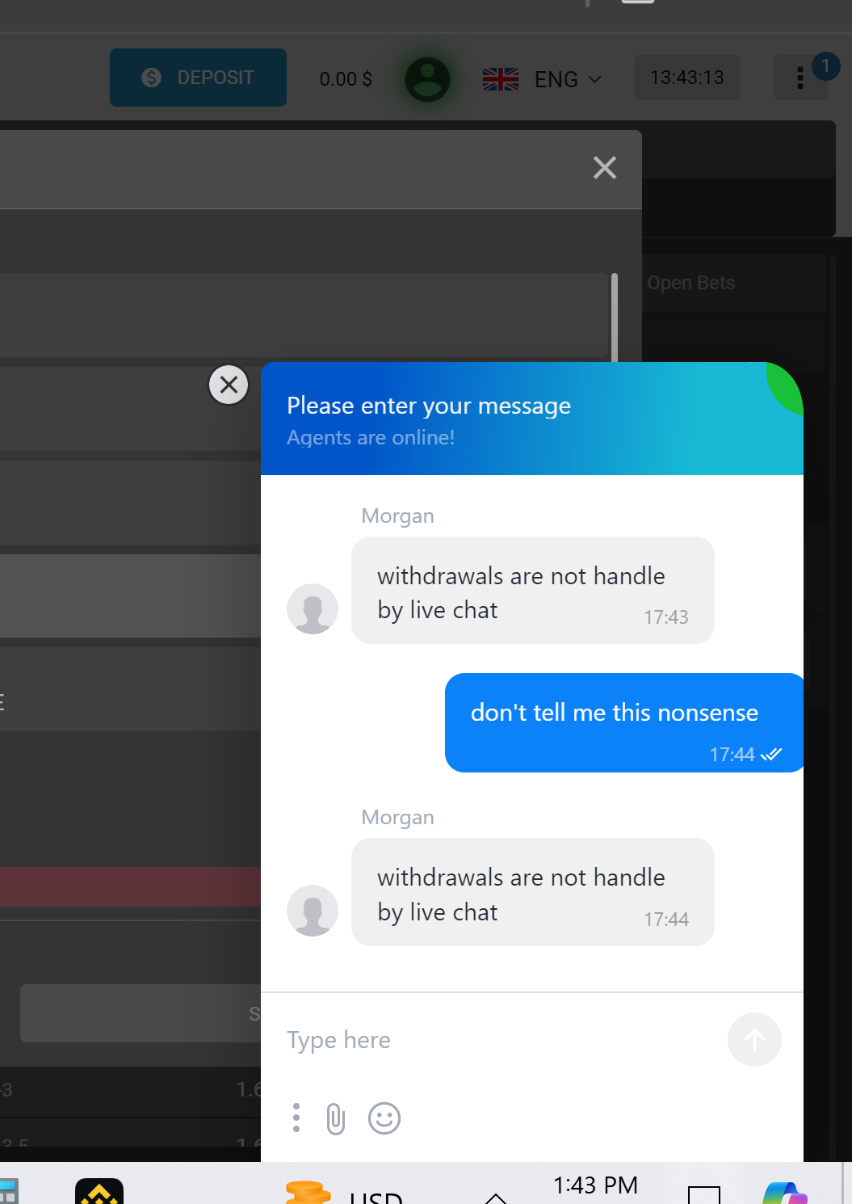Open the top-right kebab menu with notification
The image size is (852, 1204).
[800, 78]
